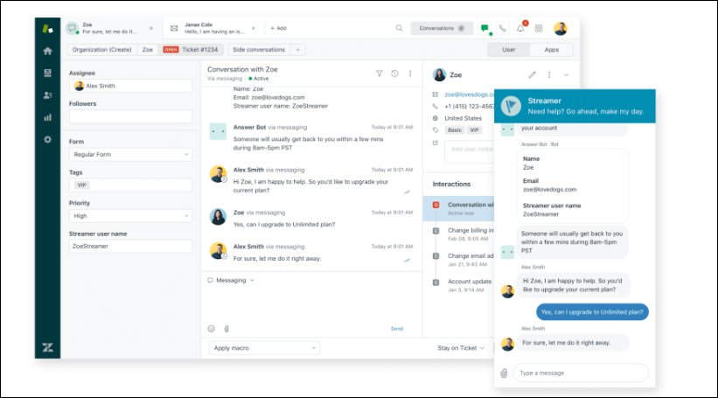Open the Reporting bar chart icon
This screenshot has height=398, width=718.
point(47,118)
